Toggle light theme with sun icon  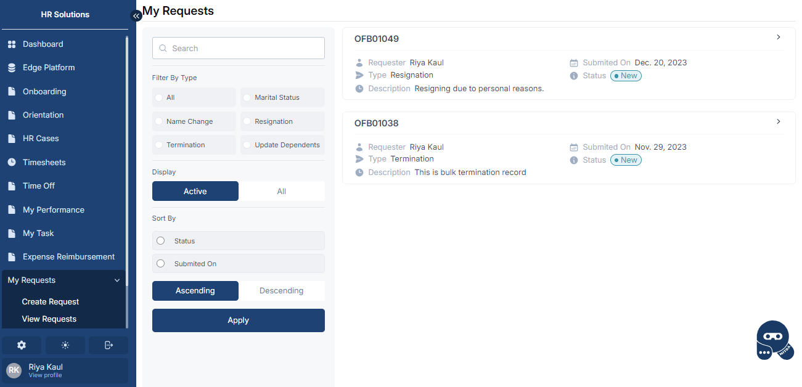click(65, 345)
